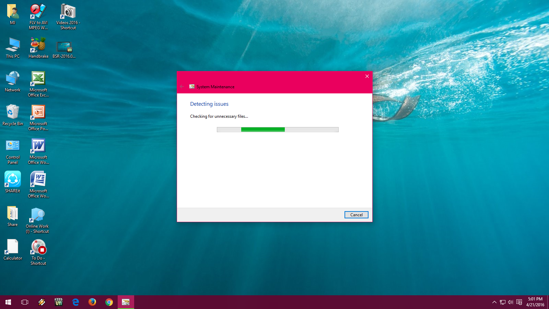The width and height of the screenshot is (549, 309).
Task: Open the network status tray icon
Action: 503,302
